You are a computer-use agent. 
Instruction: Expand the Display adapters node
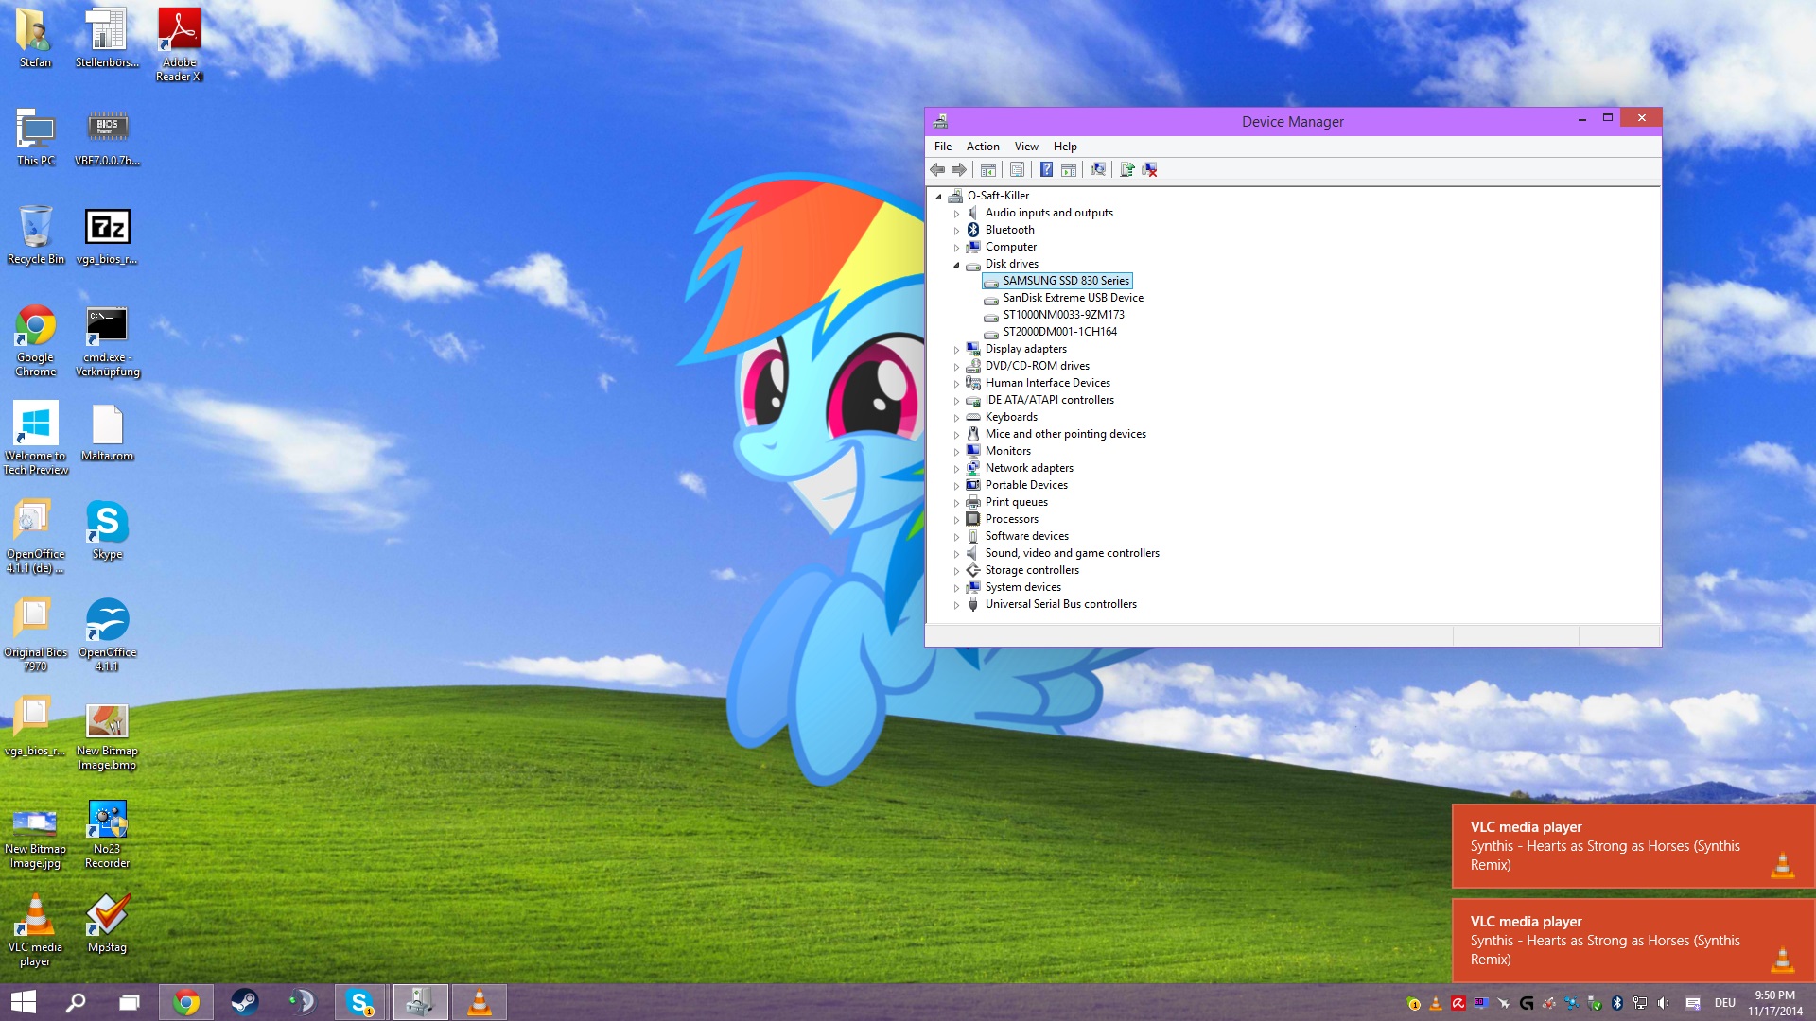(x=956, y=350)
